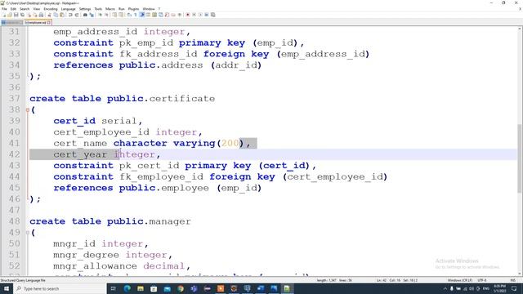The image size is (523, 294).
Task: Click the Undo toolbar icon
Action: pyautogui.click(x=70, y=15)
